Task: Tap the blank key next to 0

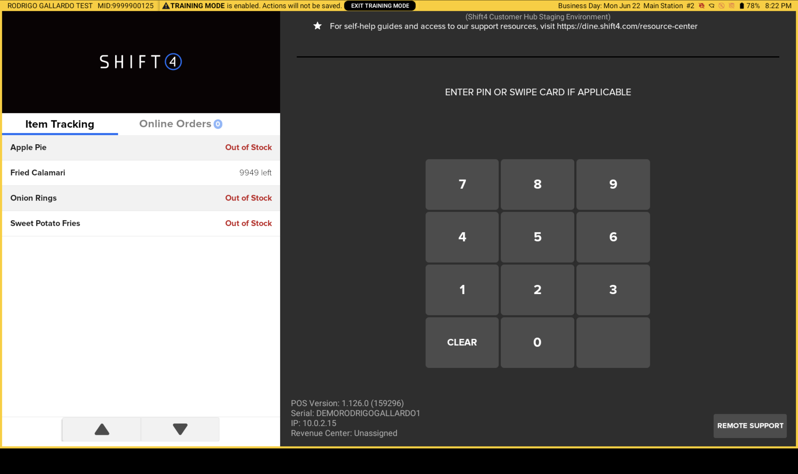Action: point(613,342)
